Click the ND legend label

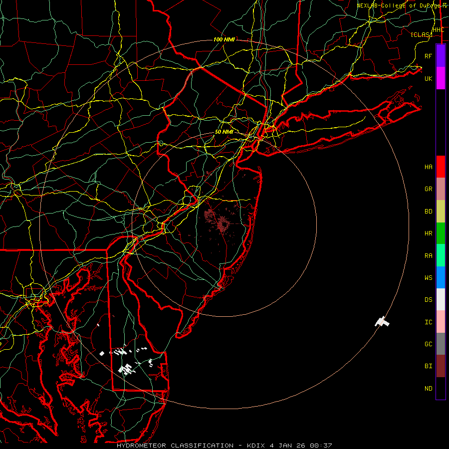click(428, 389)
